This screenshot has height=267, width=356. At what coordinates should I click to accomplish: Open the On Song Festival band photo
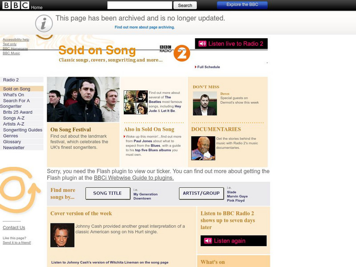pyautogui.click(x=83, y=99)
